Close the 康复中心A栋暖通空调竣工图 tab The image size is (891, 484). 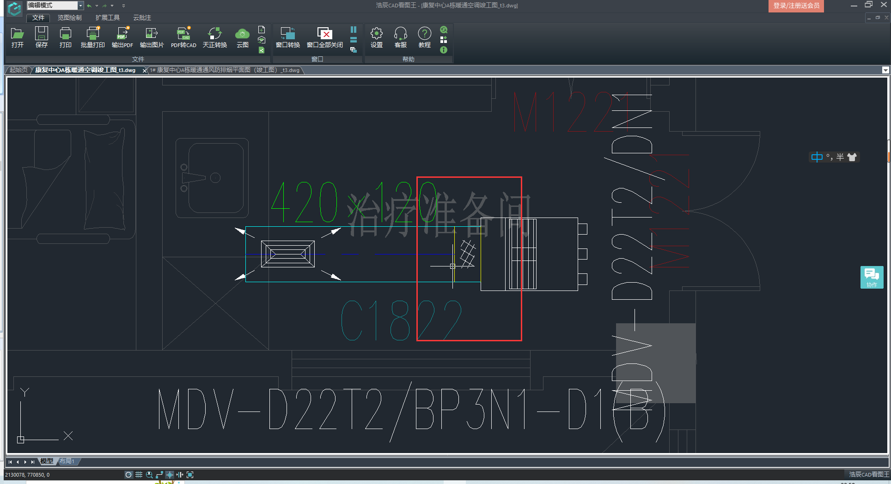click(x=145, y=70)
